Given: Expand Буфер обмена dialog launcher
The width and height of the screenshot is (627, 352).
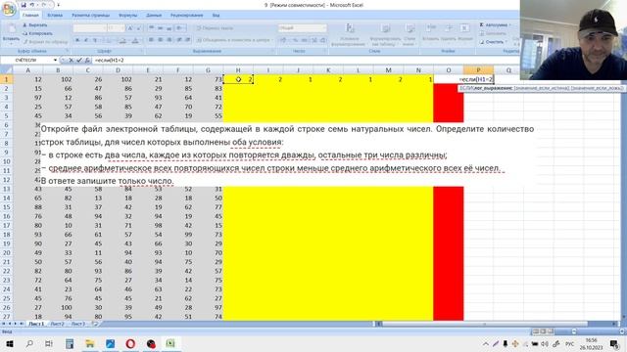Looking at the screenshot, I should point(68,51).
